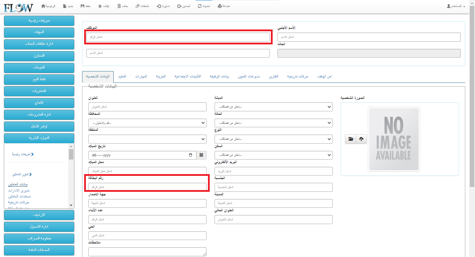
Task: Click the Delete (حذف) trash icon
Action: click(119, 6)
